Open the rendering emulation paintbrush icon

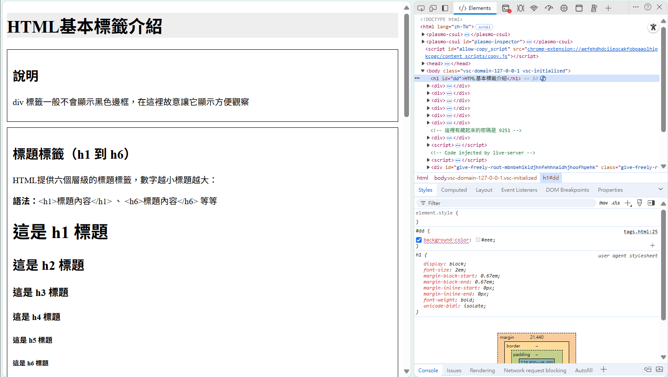click(640, 203)
